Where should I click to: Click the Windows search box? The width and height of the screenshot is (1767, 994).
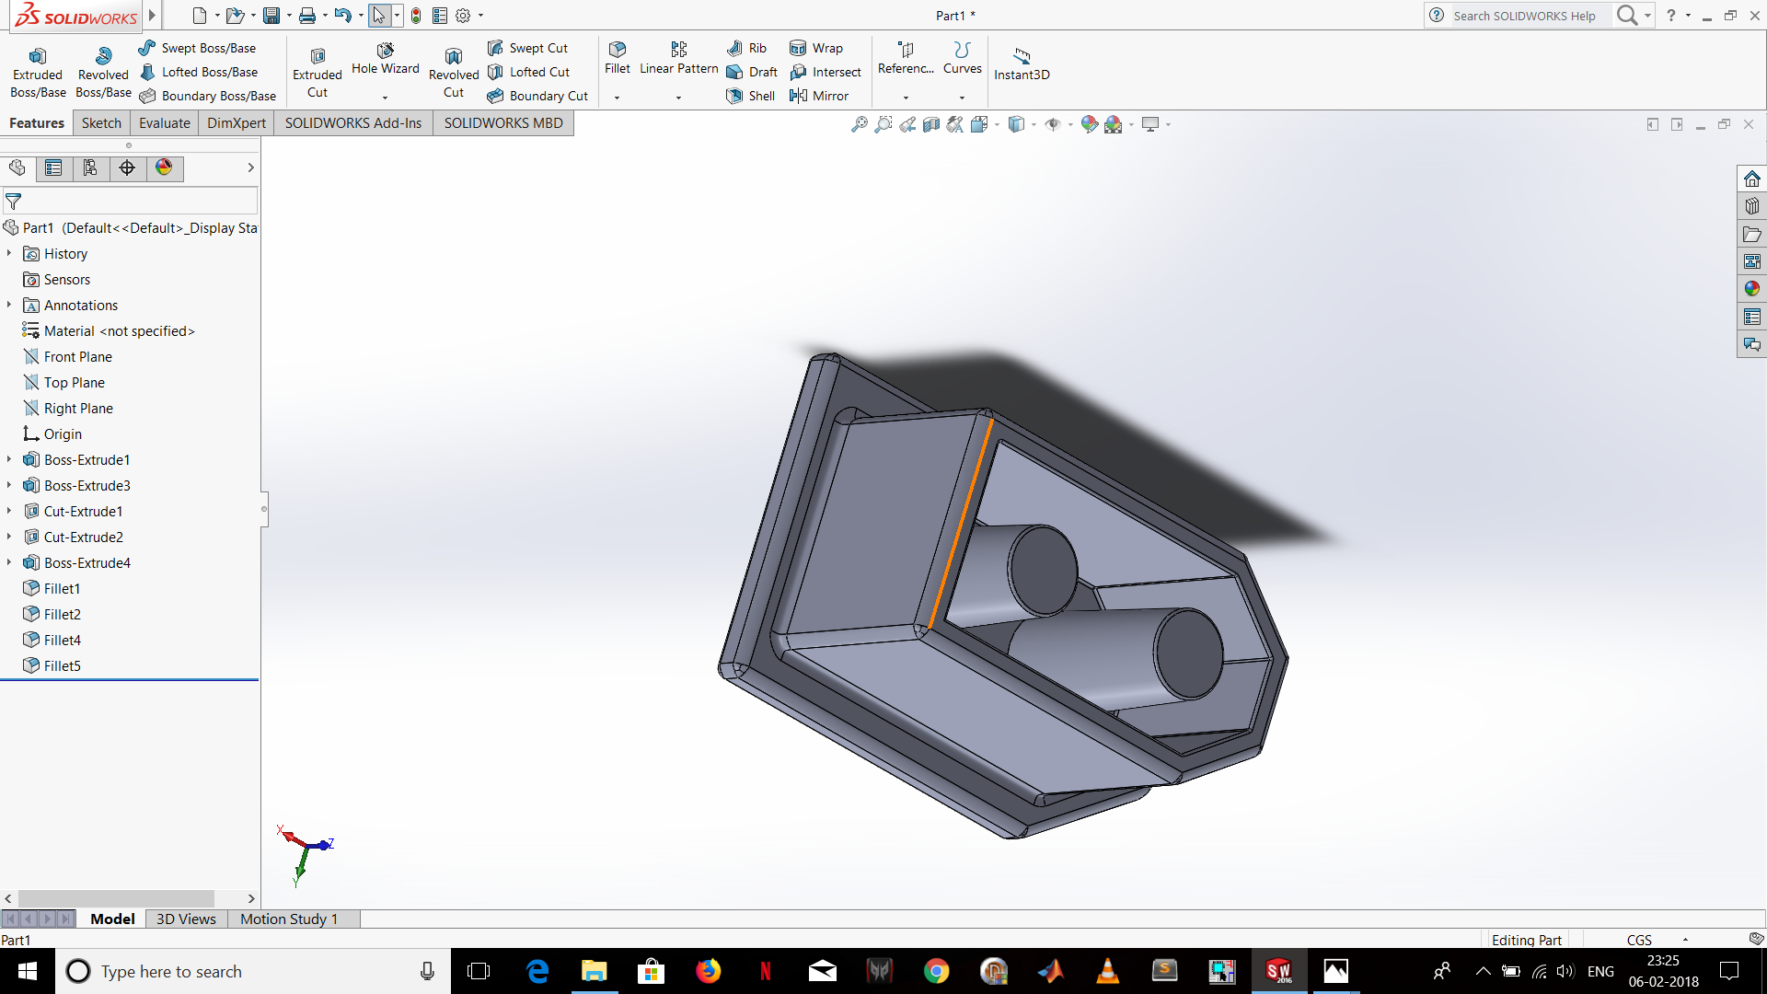click(253, 971)
